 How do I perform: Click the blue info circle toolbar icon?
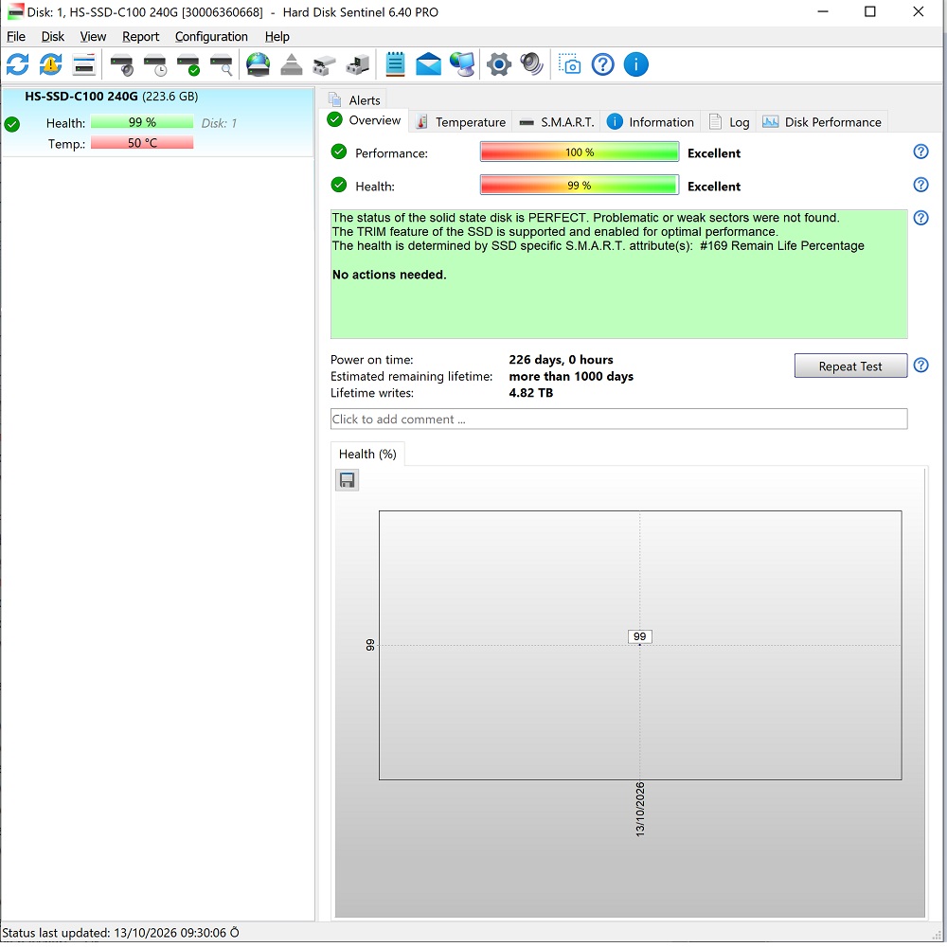tap(636, 64)
